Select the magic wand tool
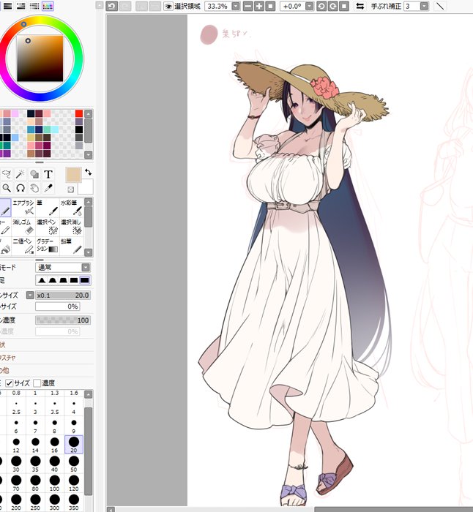473x512 pixels. (21, 174)
